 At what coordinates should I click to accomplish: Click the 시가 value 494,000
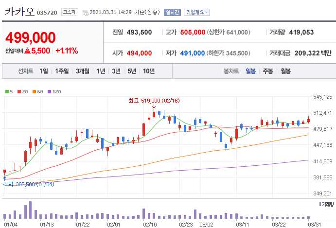click(x=139, y=53)
